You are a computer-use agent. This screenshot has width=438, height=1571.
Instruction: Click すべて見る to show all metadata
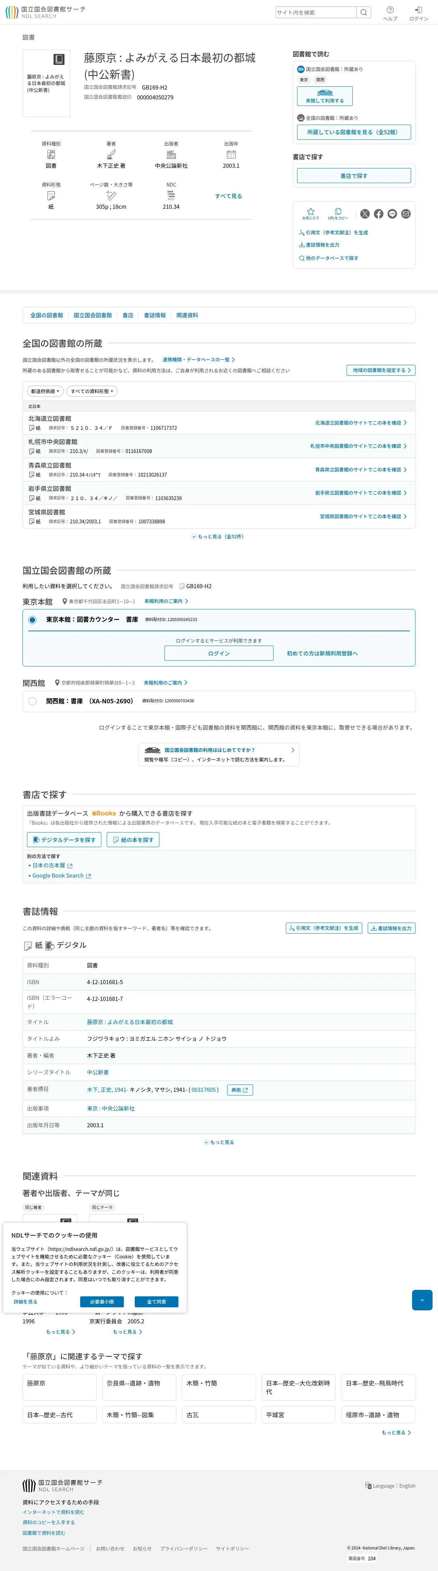(x=229, y=196)
